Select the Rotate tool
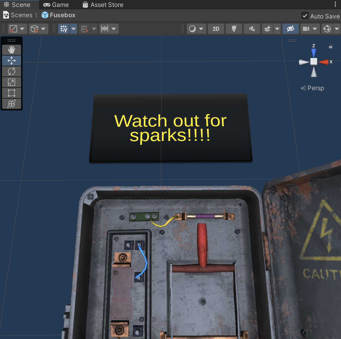The image size is (341, 339). (x=12, y=71)
